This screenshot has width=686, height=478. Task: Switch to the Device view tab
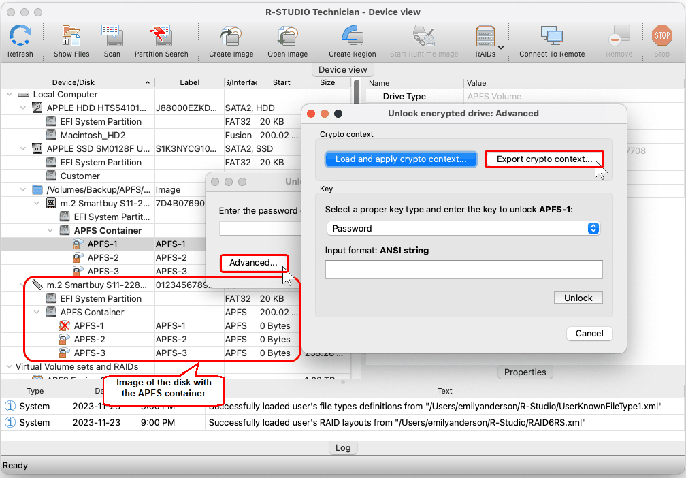tap(342, 69)
